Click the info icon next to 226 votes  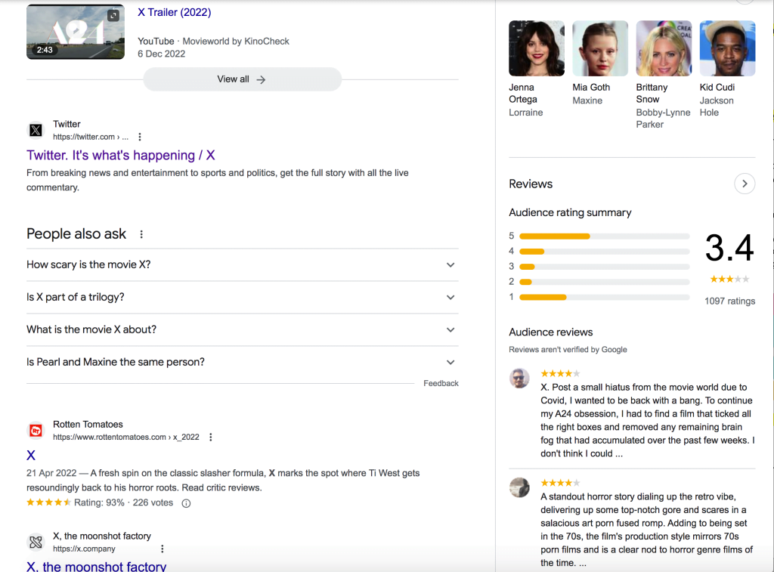[186, 502]
